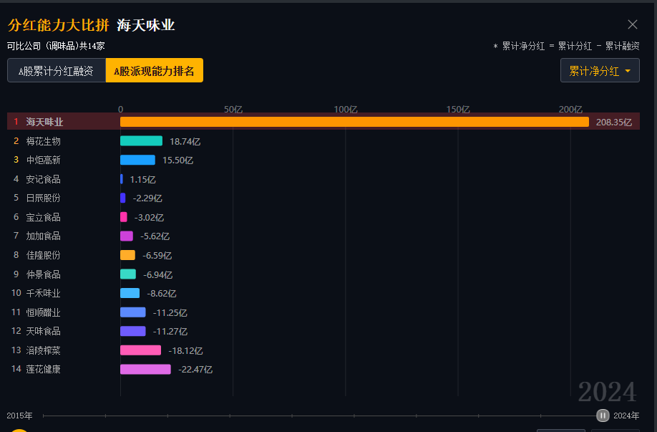Click the 15.50亿 value label
This screenshot has height=432, width=657.
point(177,160)
